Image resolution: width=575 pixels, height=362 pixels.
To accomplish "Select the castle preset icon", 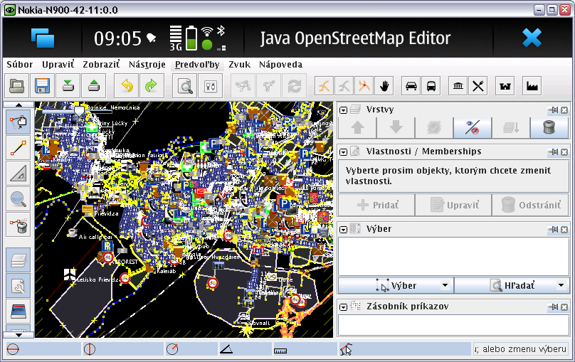I will (x=505, y=86).
